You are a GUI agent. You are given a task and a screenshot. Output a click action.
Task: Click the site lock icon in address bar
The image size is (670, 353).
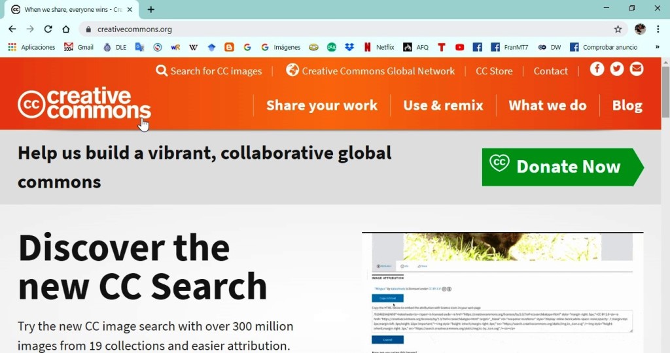[x=88, y=29]
